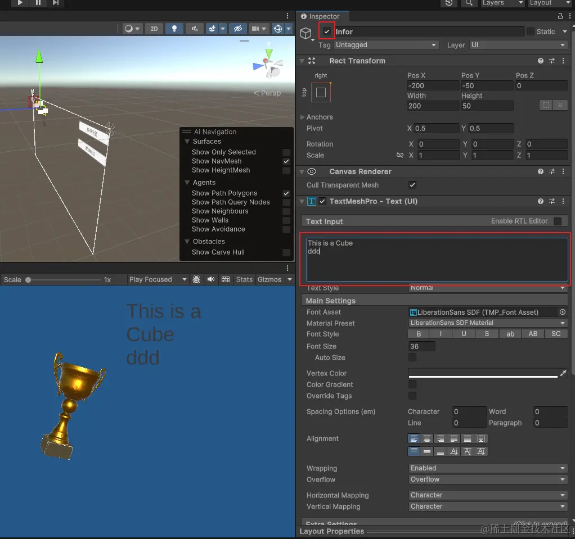
Task: Click the Game view keyboard shortcuts icon
Action: point(226,279)
